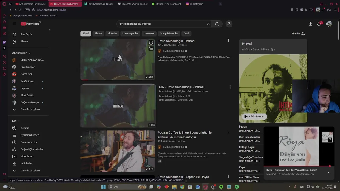Screen dimensions: 340x191
Task: Click the YouTube Premium logo
Action: 30,24
